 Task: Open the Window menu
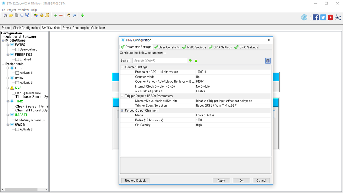coord(23,10)
